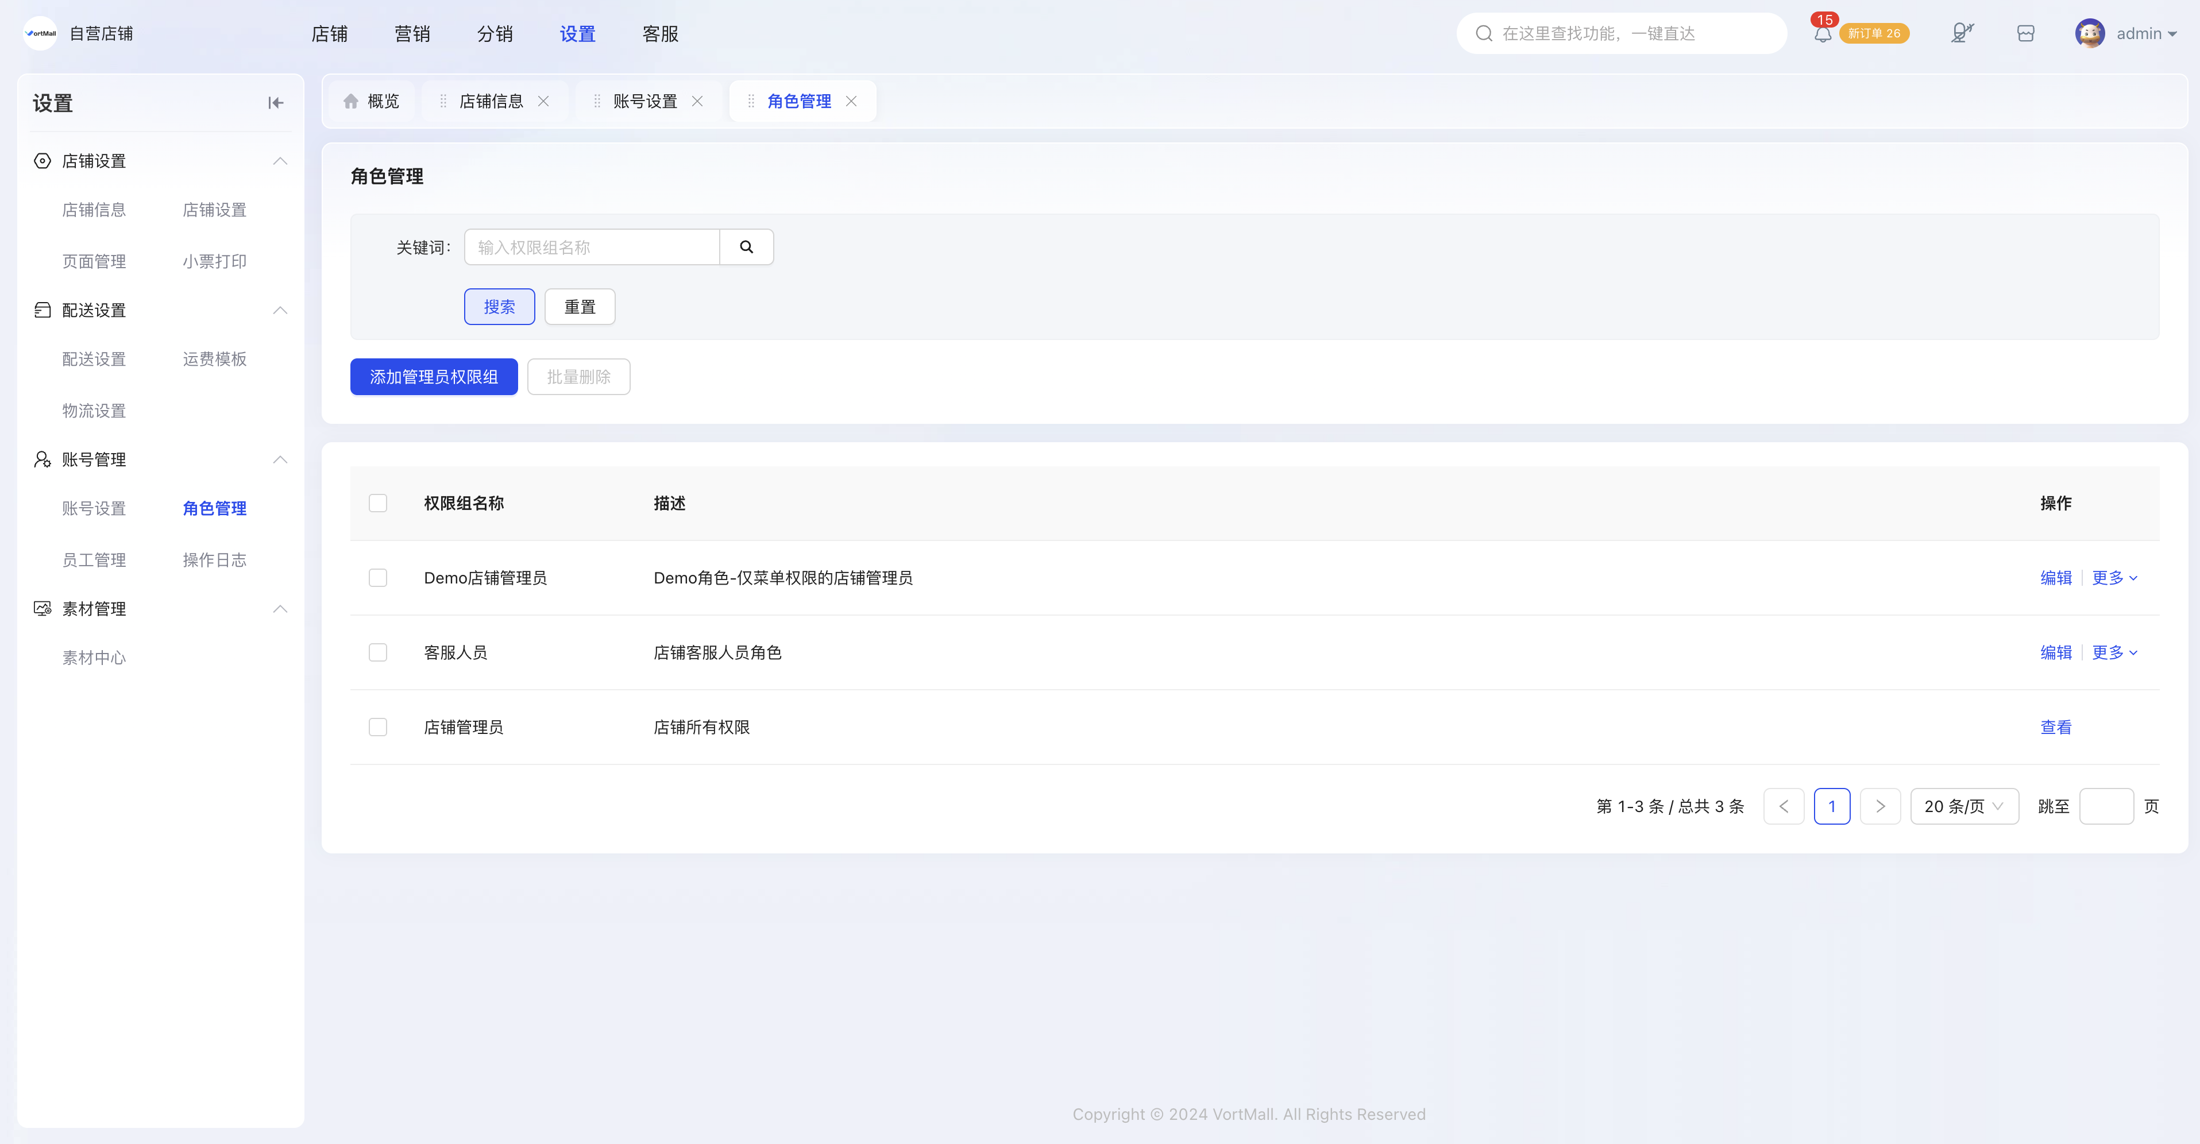This screenshot has width=2200, height=1144.
Task: Open the 店铺 top menu
Action: click(330, 33)
